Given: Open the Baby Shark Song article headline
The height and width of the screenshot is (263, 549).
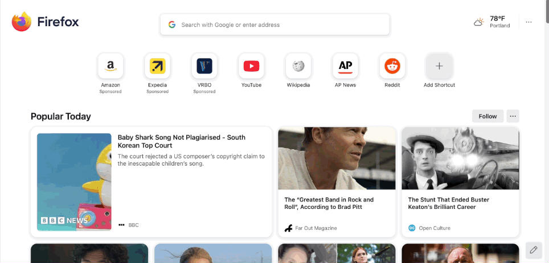Looking at the screenshot, I should coord(181,142).
